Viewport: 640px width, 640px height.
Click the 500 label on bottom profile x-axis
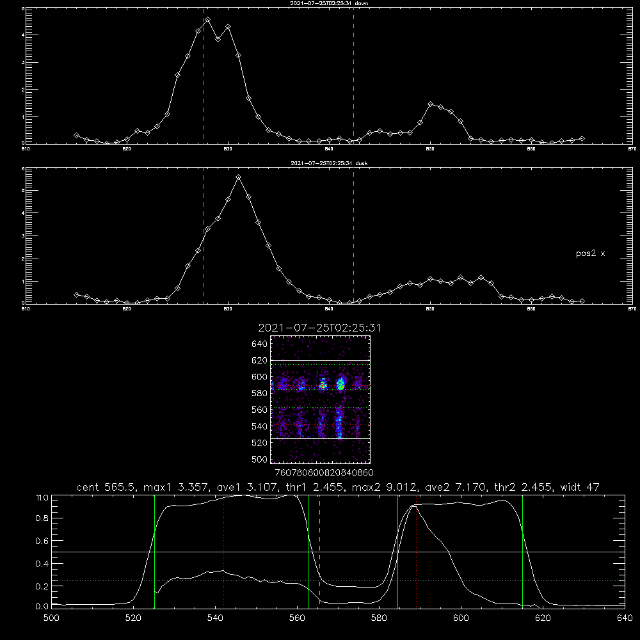click(51, 618)
